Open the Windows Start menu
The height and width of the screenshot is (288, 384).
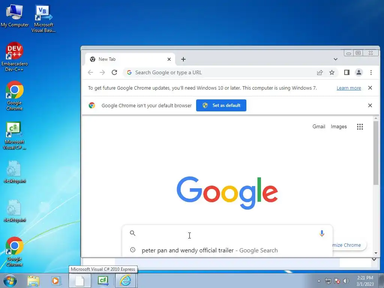10,280
